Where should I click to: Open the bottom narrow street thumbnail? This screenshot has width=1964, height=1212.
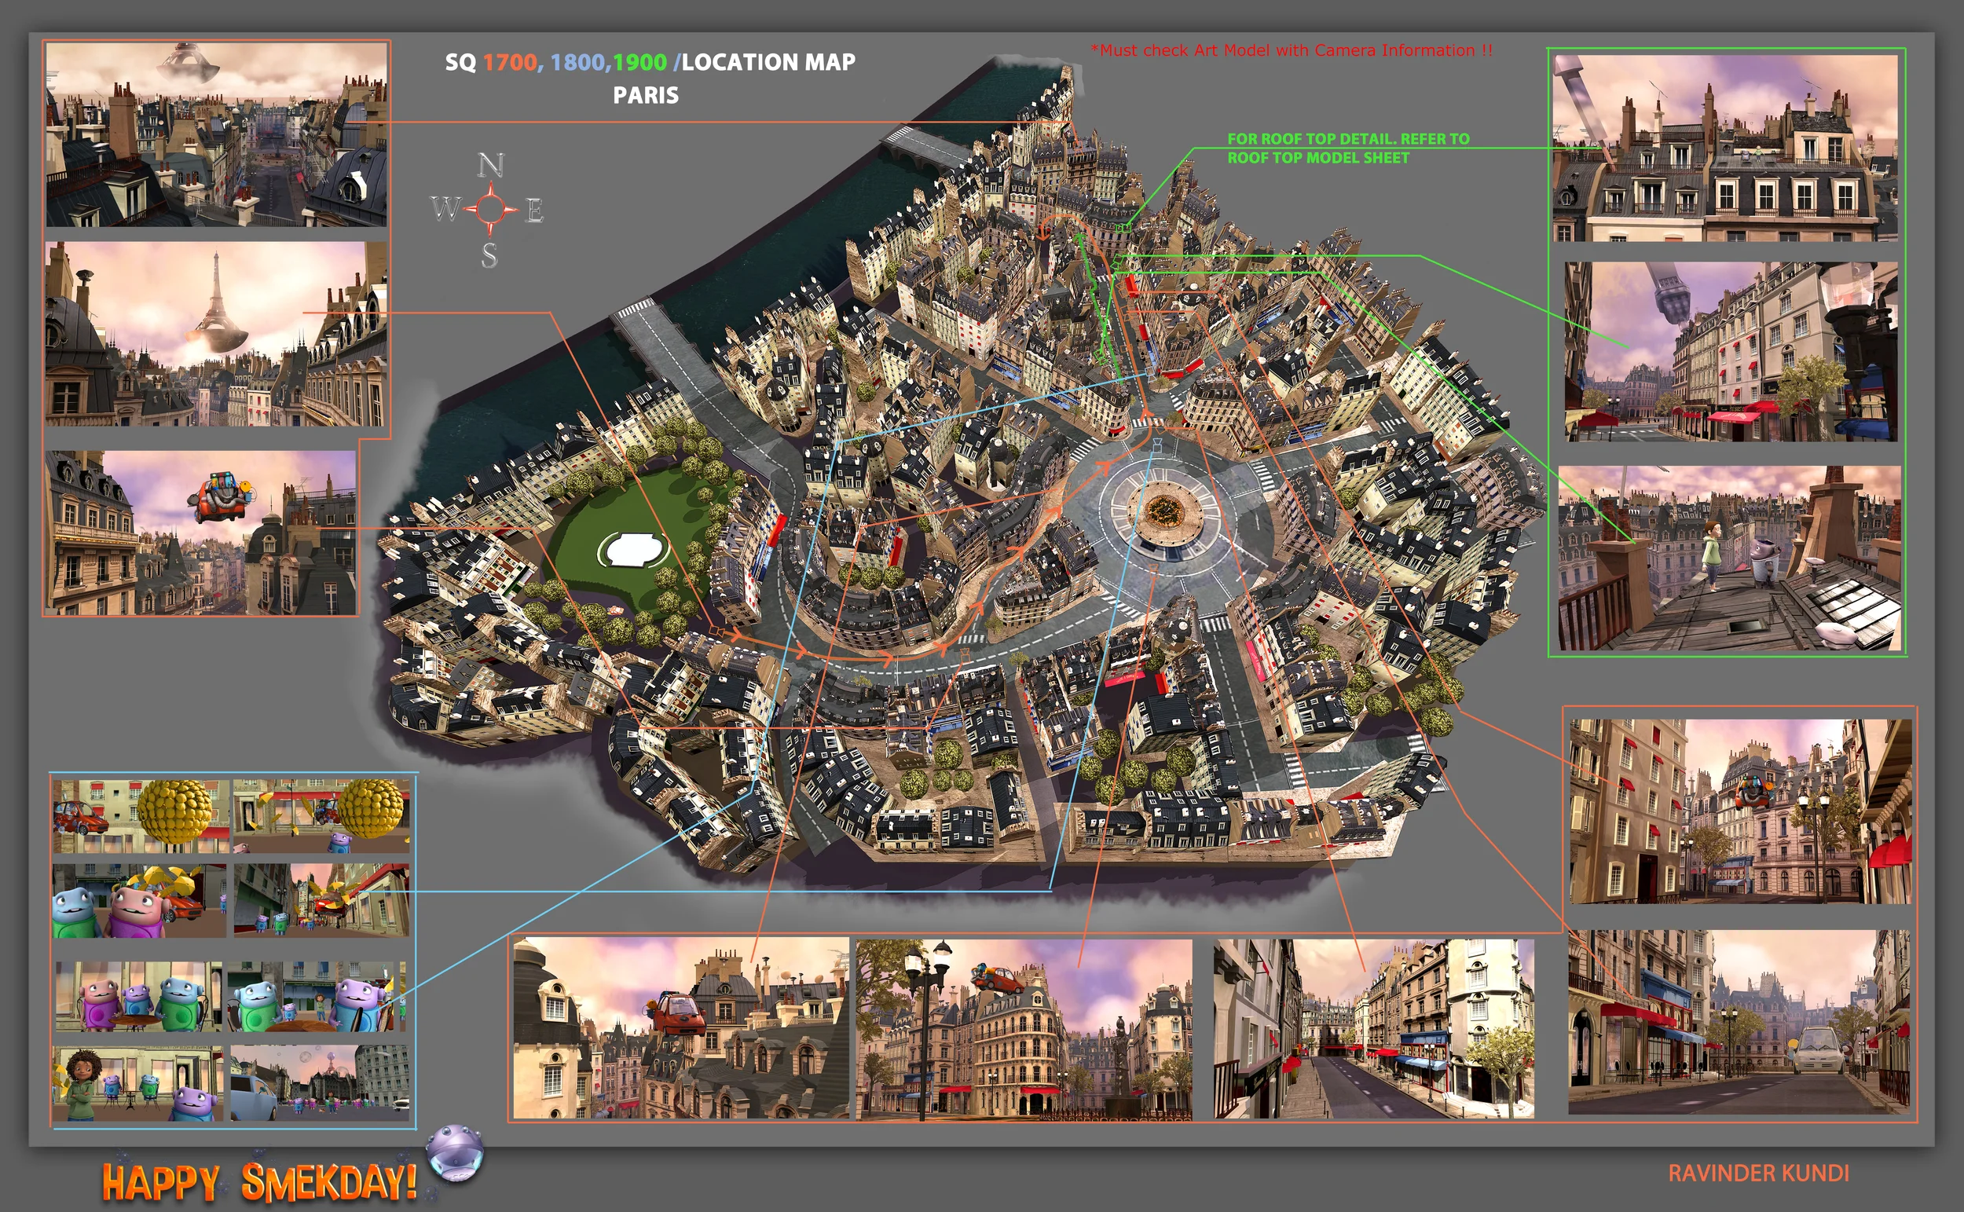pos(1373,1028)
